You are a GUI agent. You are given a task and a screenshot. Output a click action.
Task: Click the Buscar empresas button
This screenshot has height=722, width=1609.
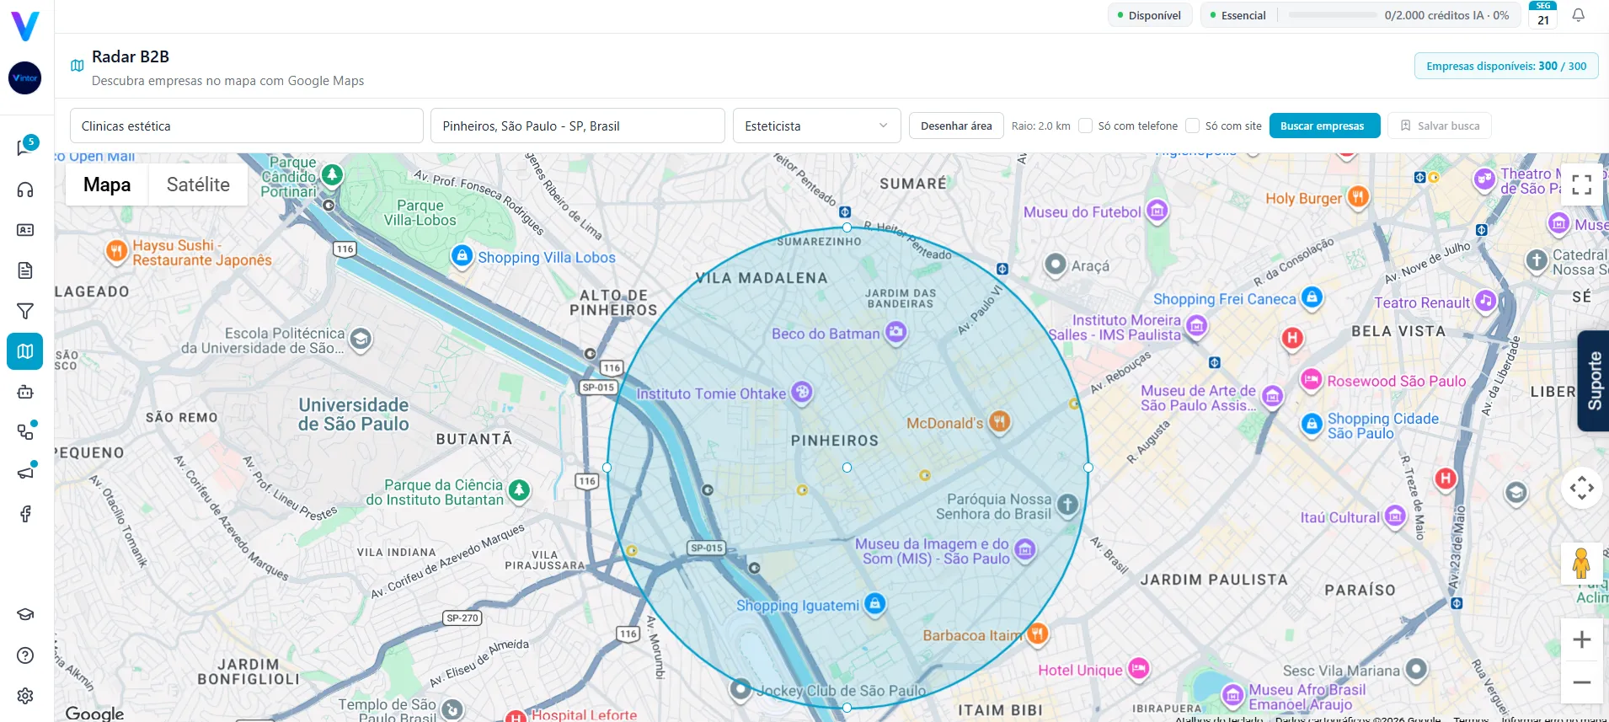pyautogui.click(x=1324, y=126)
